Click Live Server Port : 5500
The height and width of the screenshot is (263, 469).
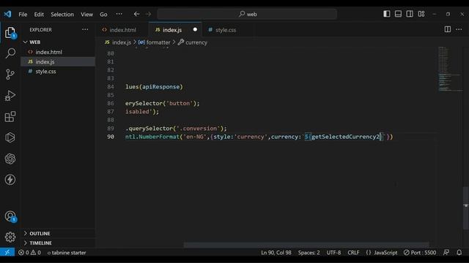click(420, 253)
